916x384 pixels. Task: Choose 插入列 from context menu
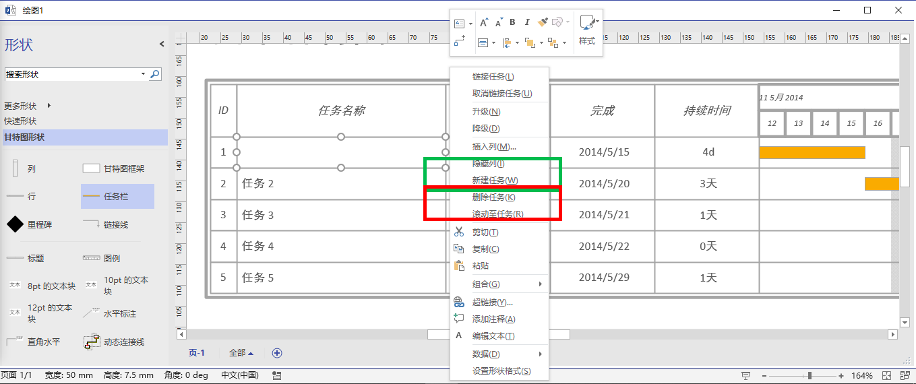(499, 146)
